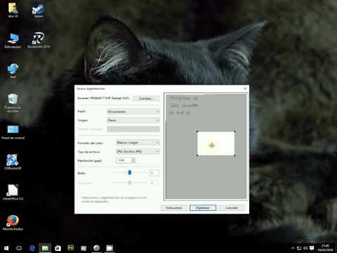337x253 pixels.
Task: Select the CDBurnerXP desktop shortcut
Action: 13,162
